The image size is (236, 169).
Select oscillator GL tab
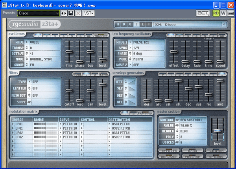click(89, 36)
